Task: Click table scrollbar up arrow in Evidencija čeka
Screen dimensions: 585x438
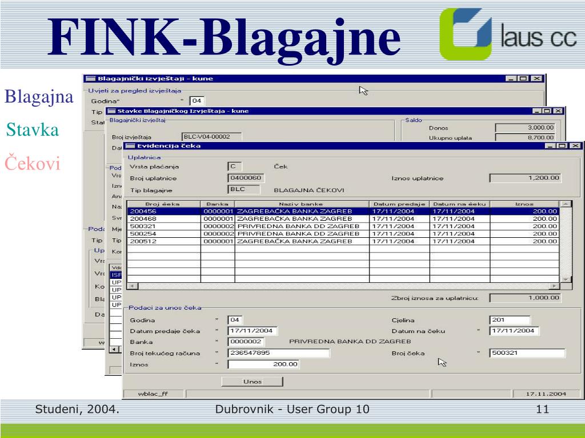Action: [566, 204]
